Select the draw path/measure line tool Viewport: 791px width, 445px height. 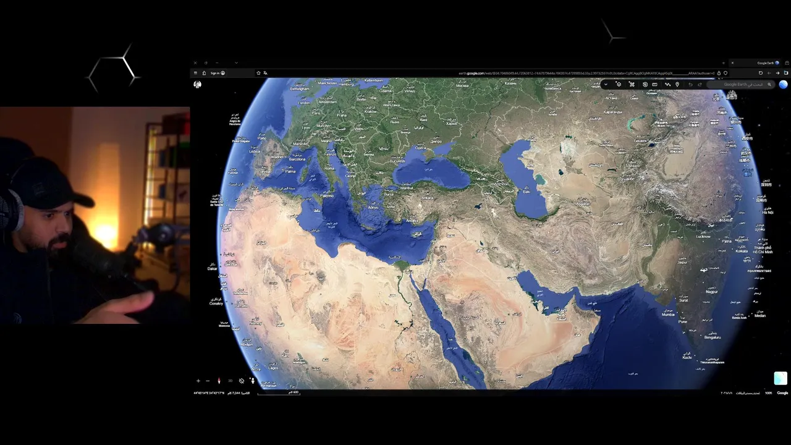pyautogui.click(x=667, y=84)
